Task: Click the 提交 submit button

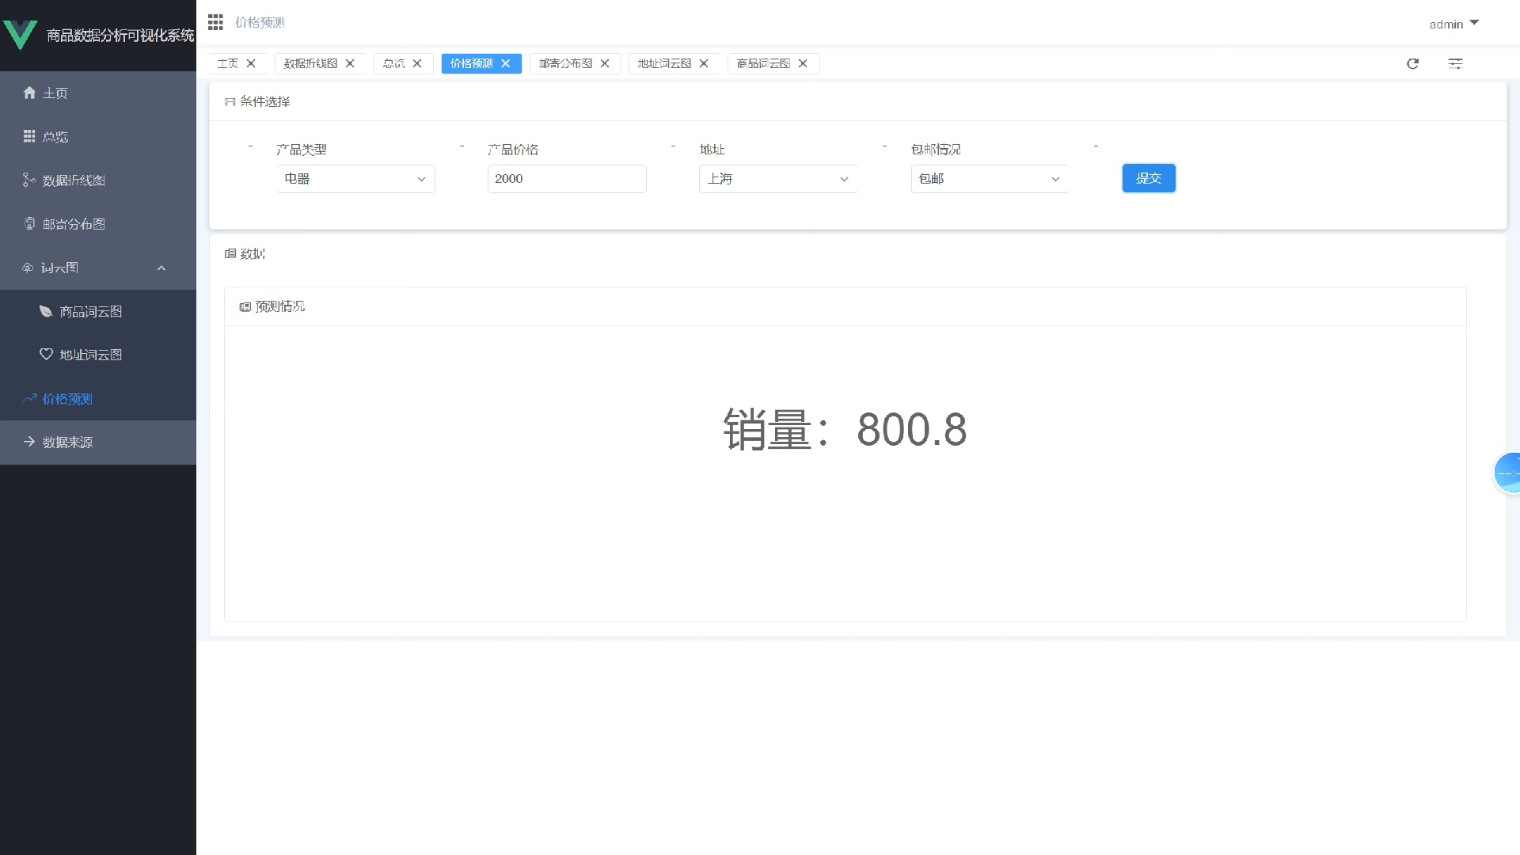Action: click(x=1148, y=178)
